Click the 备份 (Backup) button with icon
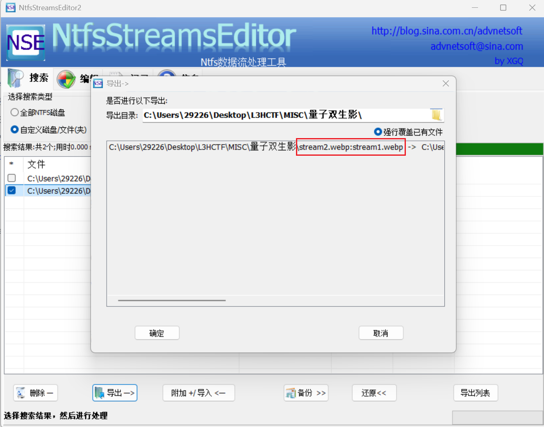The width and height of the screenshot is (544, 427). [x=306, y=393]
